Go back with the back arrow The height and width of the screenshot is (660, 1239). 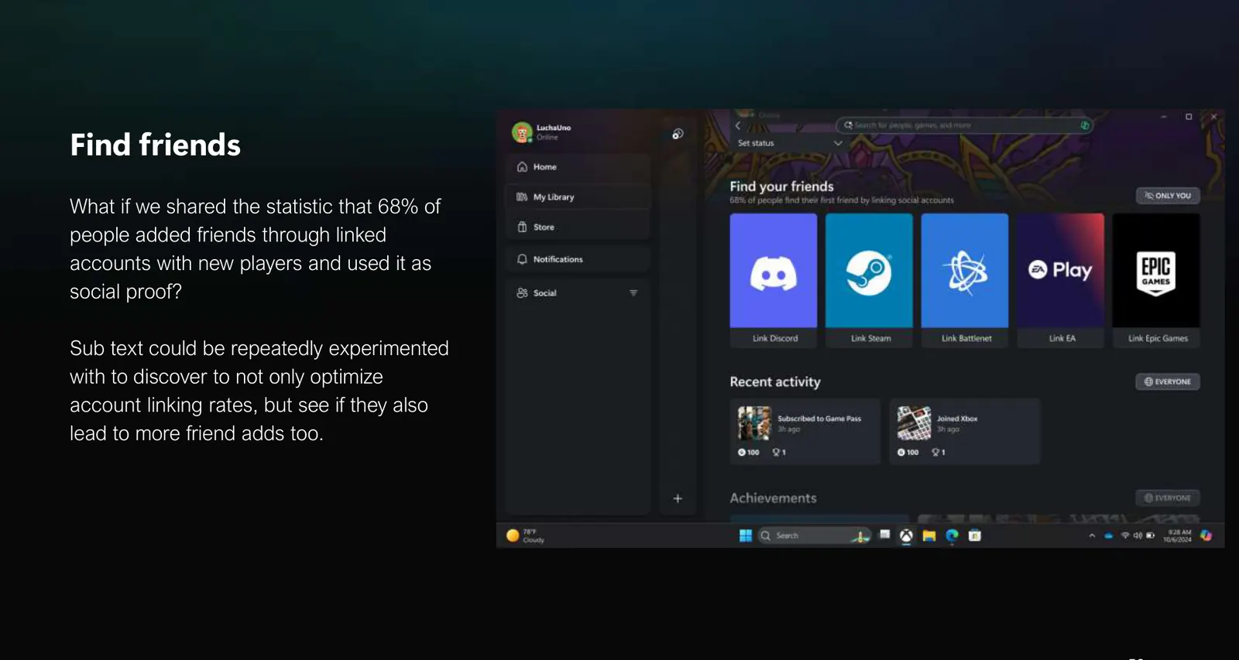tap(738, 125)
